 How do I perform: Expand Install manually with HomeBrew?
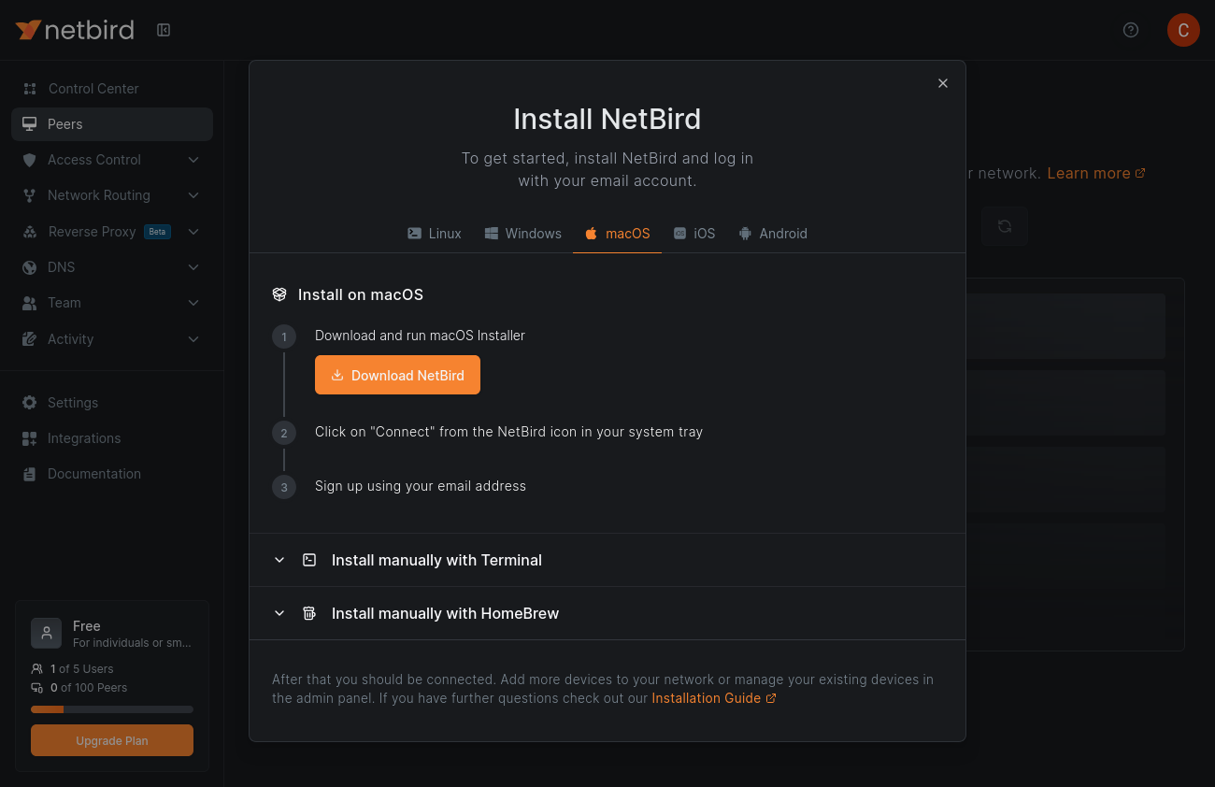click(x=607, y=613)
